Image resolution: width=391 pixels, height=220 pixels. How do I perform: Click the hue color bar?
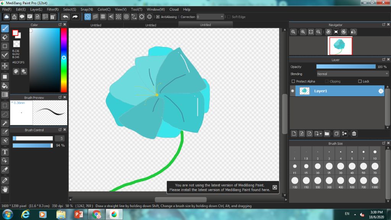[64, 60]
